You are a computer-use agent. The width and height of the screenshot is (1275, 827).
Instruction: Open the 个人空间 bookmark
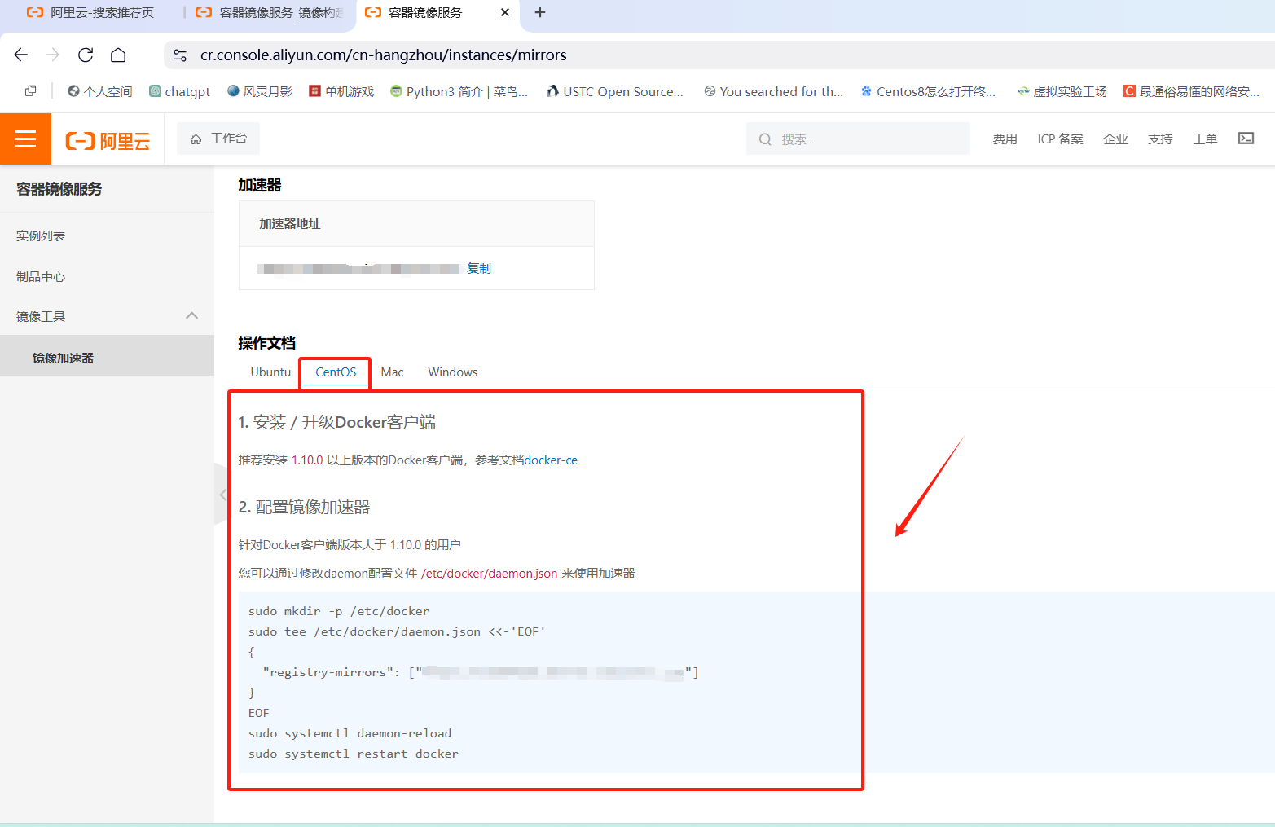coord(99,91)
